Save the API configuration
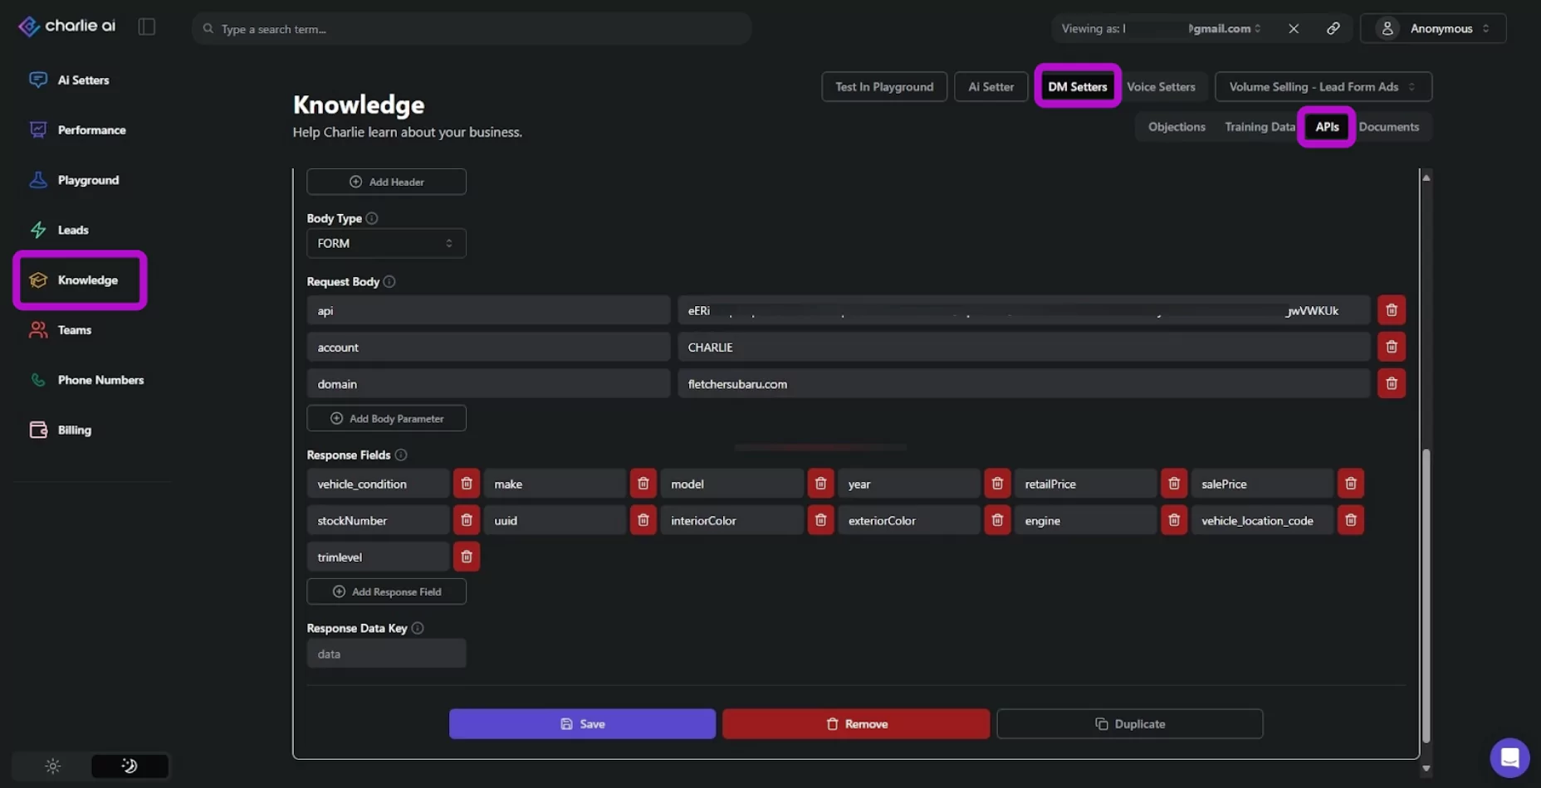The height and width of the screenshot is (788, 1541). point(582,724)
